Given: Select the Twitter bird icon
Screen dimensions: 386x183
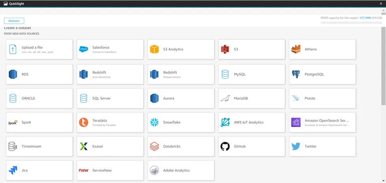Looking at the screenshot, I should click(x=296, y=146).
